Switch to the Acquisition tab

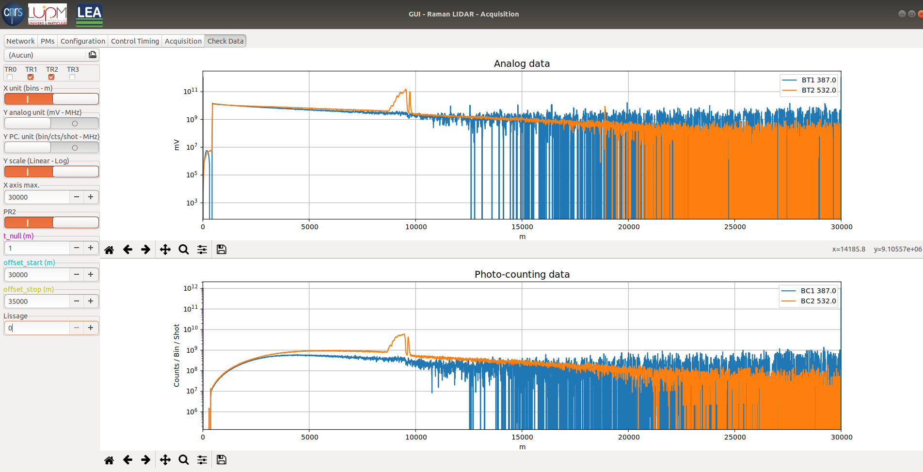[x=183, y=41]
